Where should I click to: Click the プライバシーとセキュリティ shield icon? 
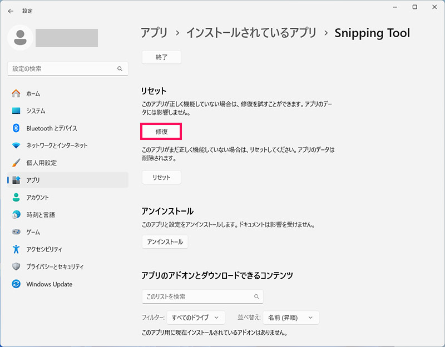point(16,266)
